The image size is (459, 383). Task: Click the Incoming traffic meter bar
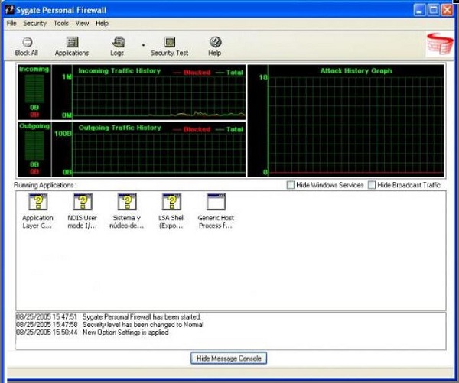[x=34, y=89]
